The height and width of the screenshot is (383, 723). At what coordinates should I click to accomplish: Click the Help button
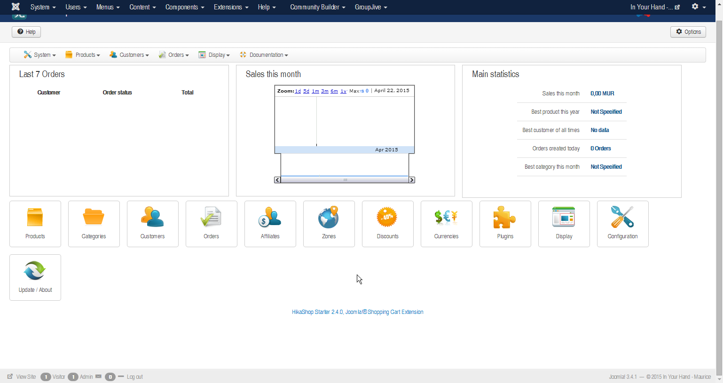coord(26,32)
